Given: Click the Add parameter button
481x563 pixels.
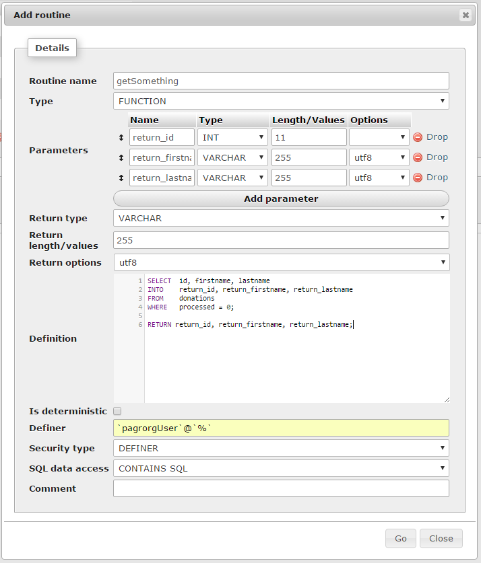Looking at the screenshot, I should click(x=281, y=198).
